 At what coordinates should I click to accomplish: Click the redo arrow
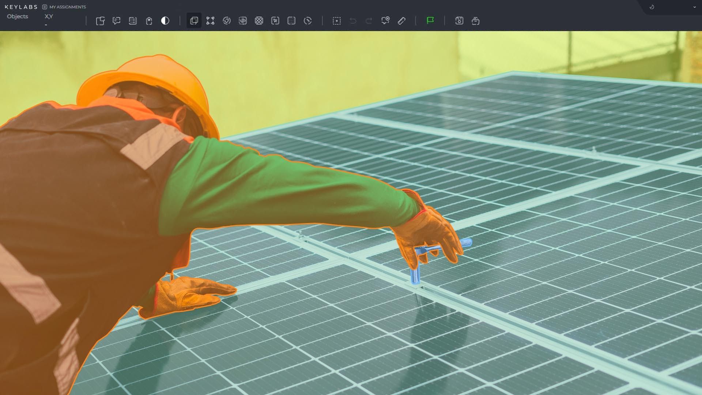[369, 21]
